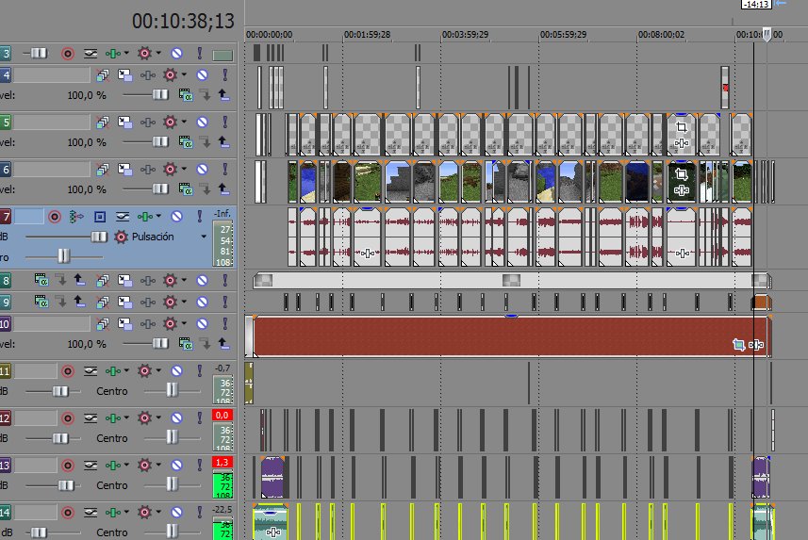This screenshot has height=540, width=808.
Task: Open Event Pan/Crop on the track 5 clip
Action: click(682, 127)
